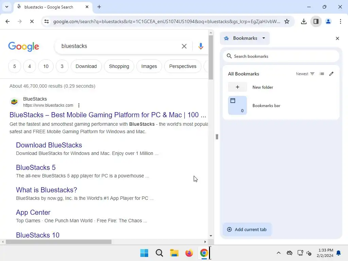Open the Bookmarks side panel dropdown
This screenshot has width=348, height=261.
pyautogui.click(x=245, y=38)
